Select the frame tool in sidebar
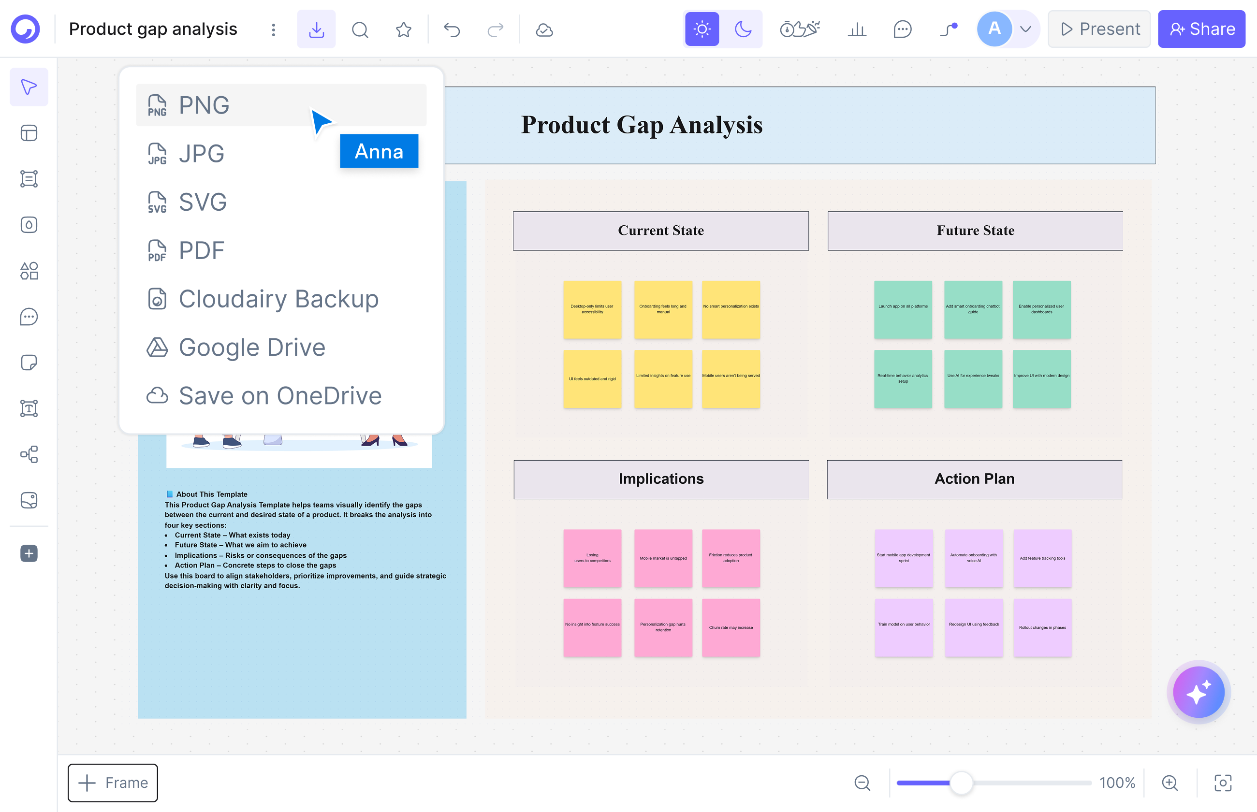Viewport: 1257px width, 812px height. pos(29,179)
